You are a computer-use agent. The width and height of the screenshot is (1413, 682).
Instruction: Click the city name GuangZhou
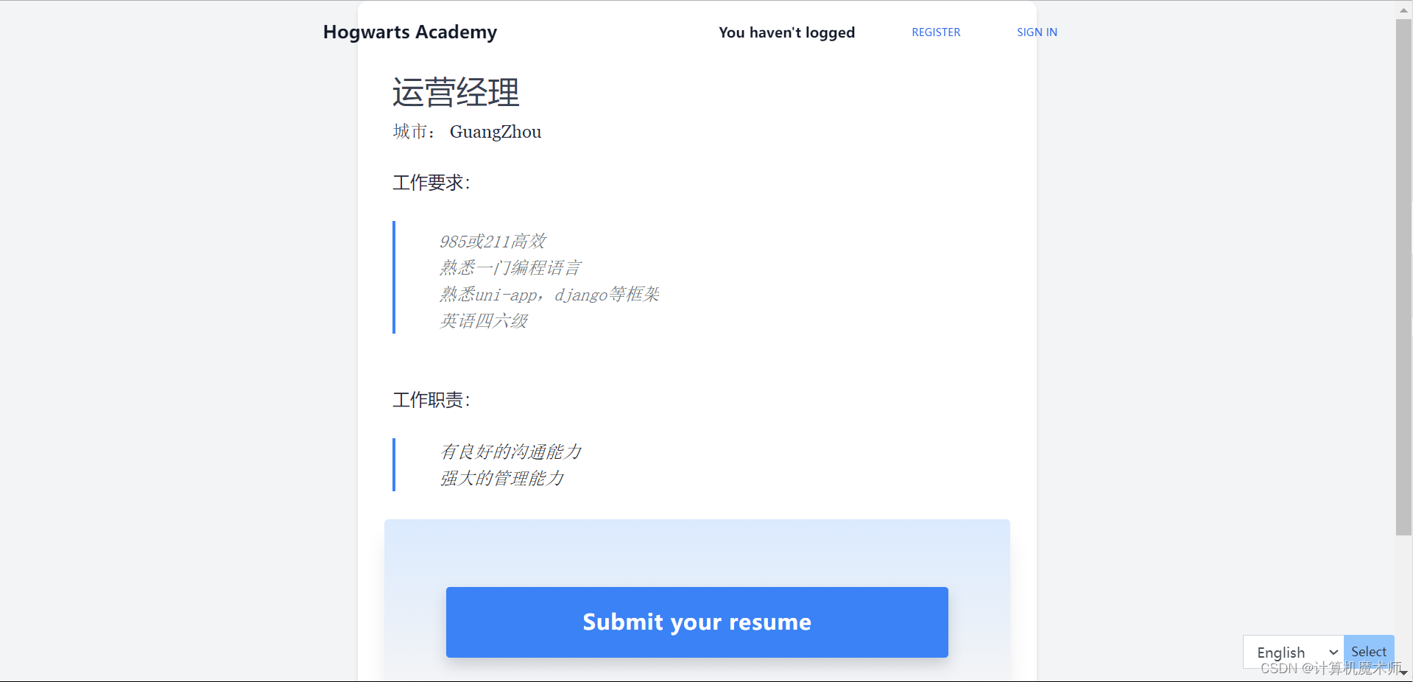point(496,131)
